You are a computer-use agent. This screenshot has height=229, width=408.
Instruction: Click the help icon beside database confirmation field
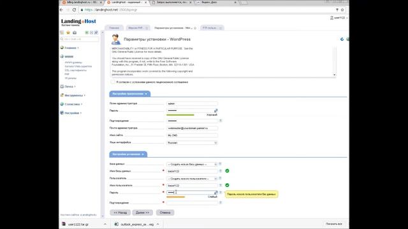point(221,202)
